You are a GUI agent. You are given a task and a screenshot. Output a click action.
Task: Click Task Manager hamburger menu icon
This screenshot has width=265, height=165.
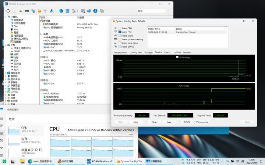(2, 119)
